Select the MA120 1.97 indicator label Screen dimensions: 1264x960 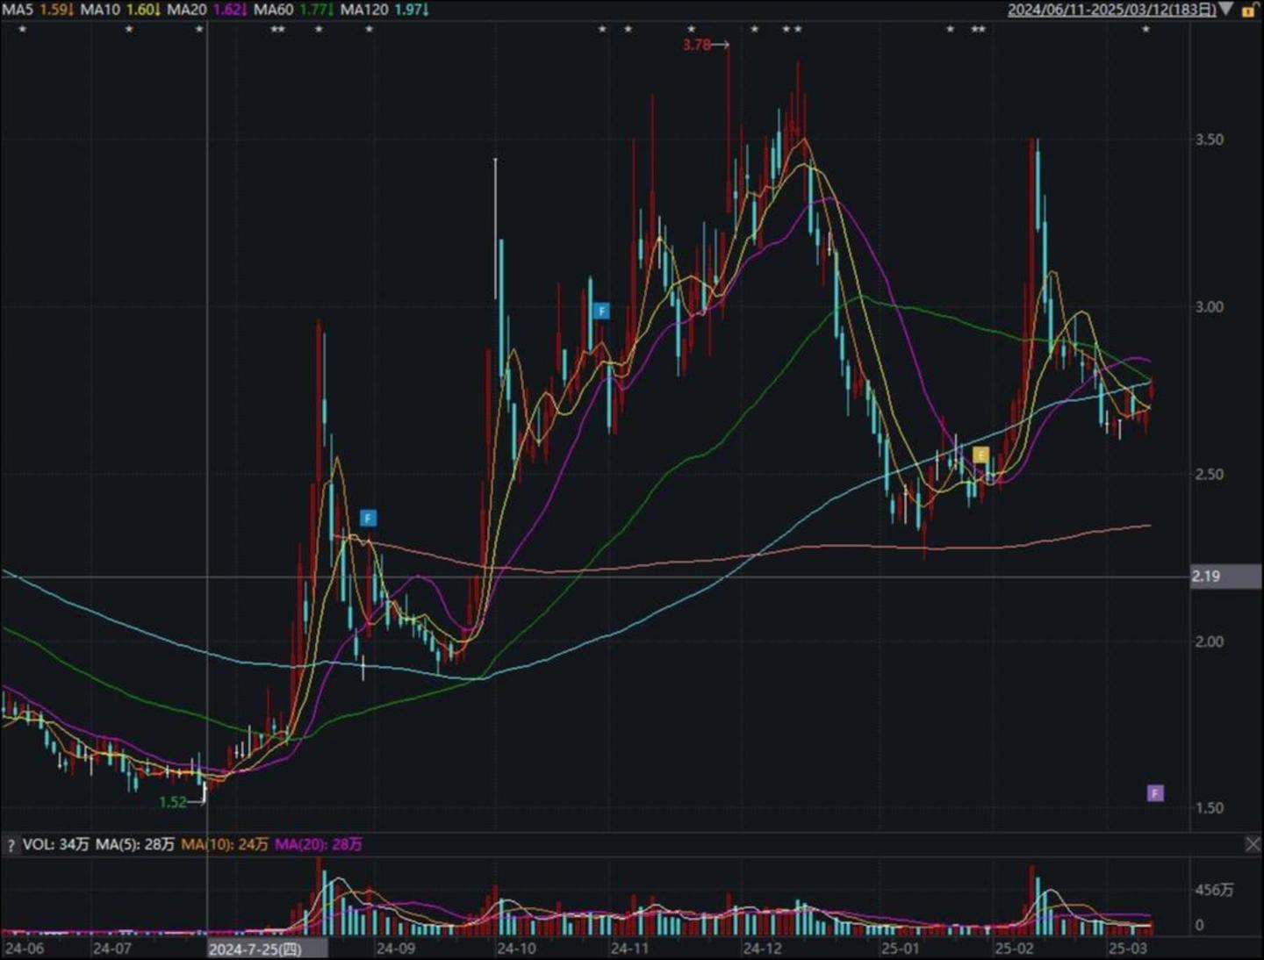(384, 10)
